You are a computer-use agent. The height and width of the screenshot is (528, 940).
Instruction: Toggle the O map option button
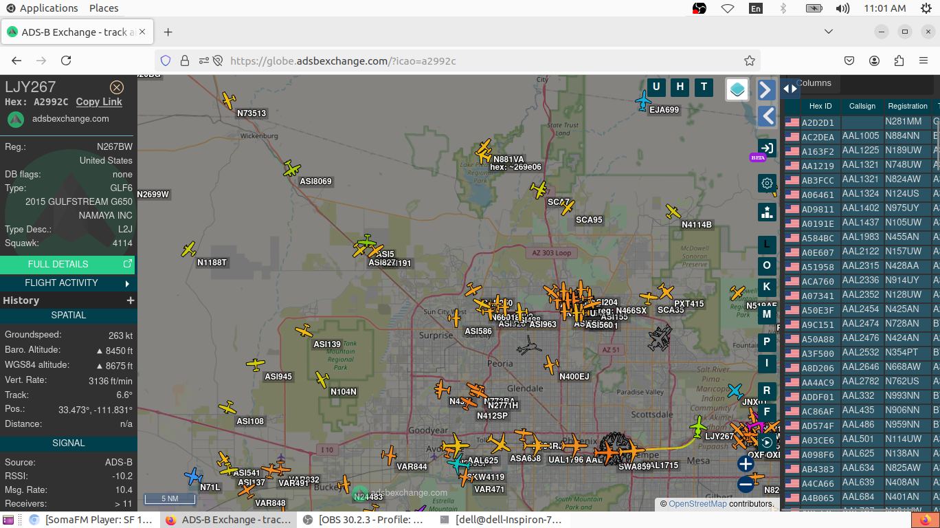click(767, 266)
